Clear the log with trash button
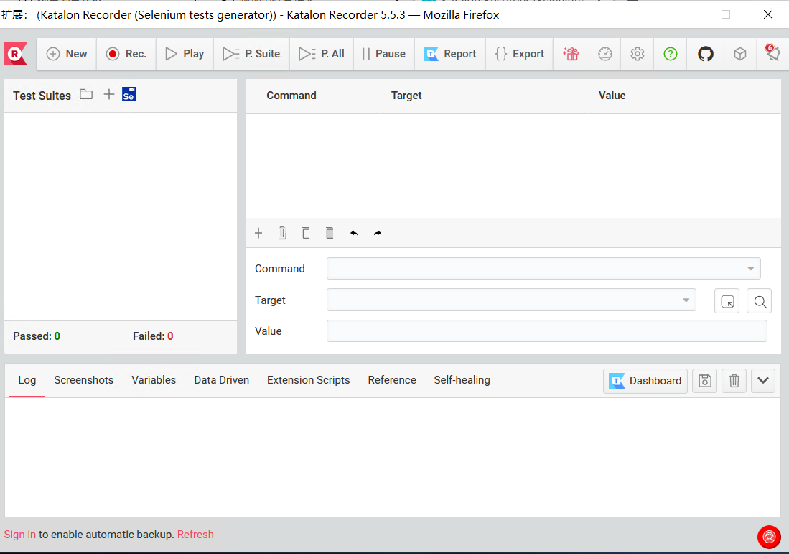The image size is (789, 554). click(x=734, y=381)
